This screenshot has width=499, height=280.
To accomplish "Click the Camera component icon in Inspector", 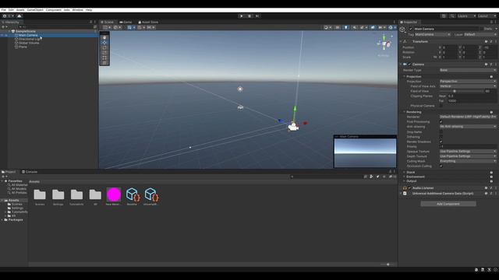I will tap(405, 64).
